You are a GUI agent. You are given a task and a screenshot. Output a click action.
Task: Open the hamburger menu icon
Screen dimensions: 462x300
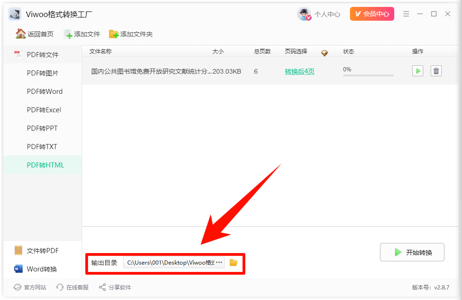tap(406, 14)
